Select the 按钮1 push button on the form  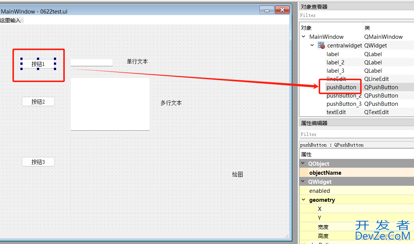tap(38, 64)
